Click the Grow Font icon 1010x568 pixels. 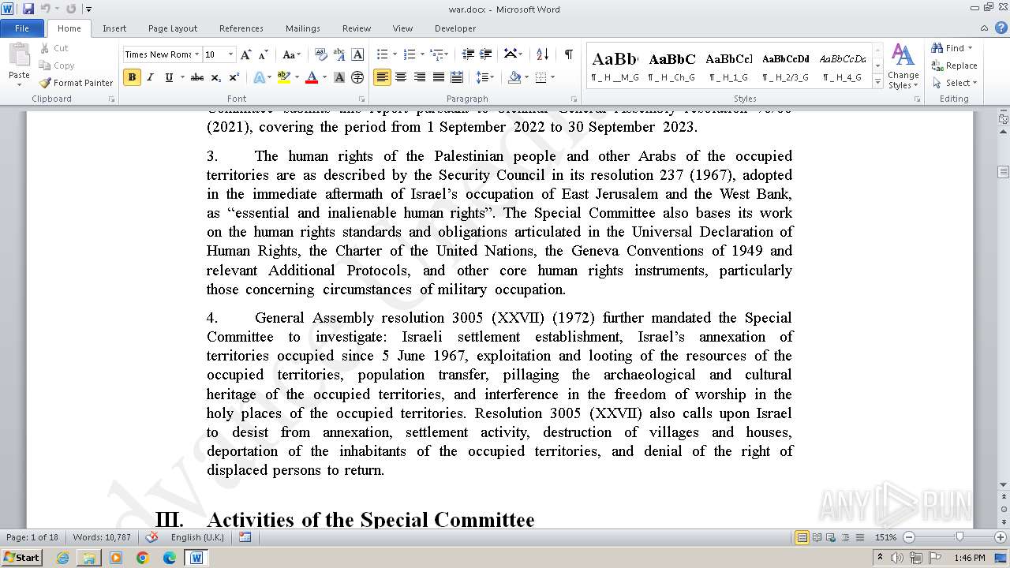point(245,54)
